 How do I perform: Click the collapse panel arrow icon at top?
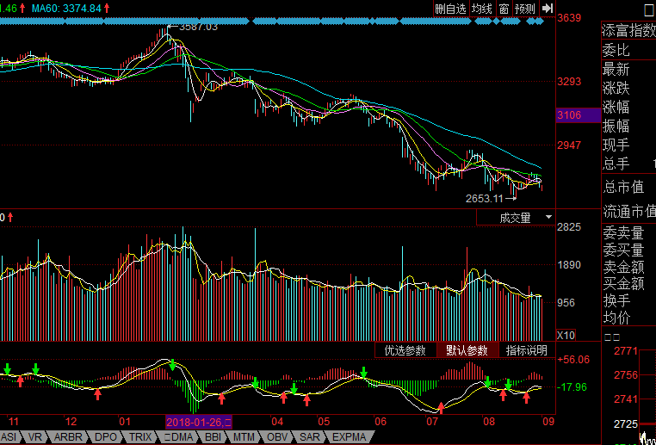(547, 9)
